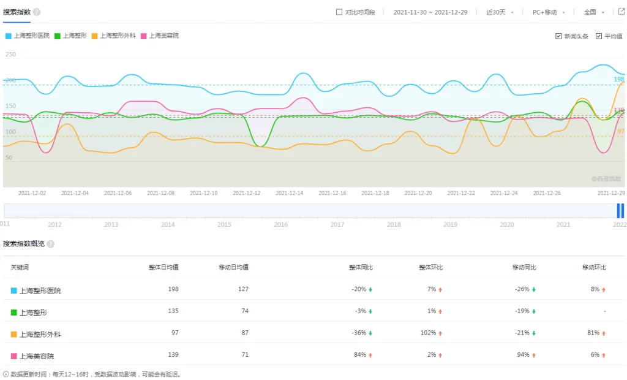This screenshot has height=380, width=627.
Task: Click the up arrow beside 6%
Action: (x=604, y=355)
